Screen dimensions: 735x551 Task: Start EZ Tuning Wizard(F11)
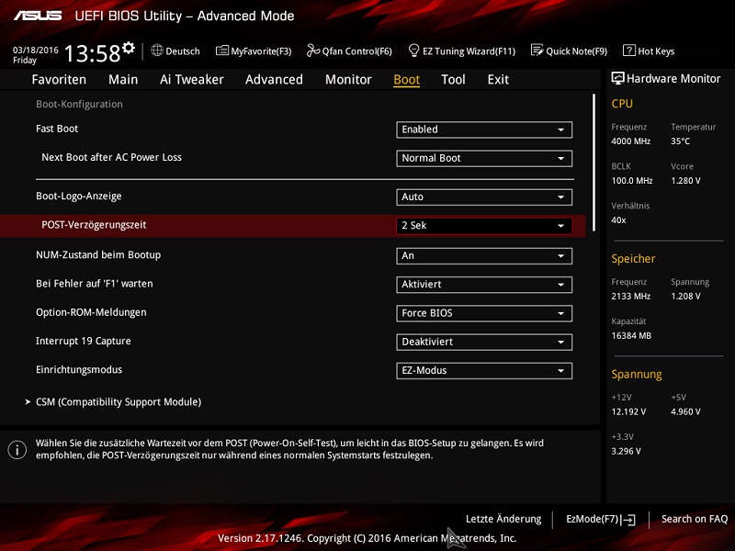click(462, 51)
